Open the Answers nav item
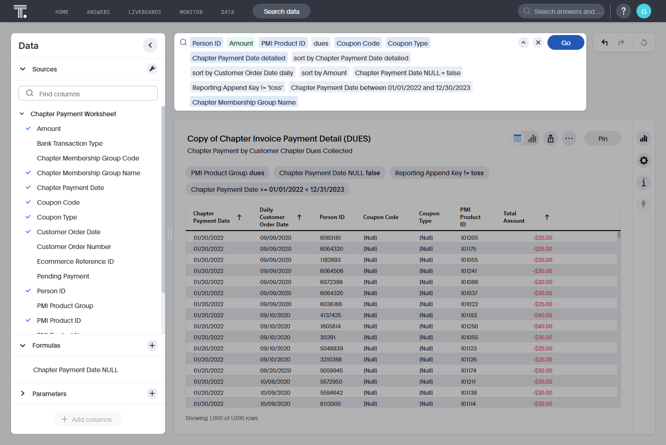 [98, 12]
